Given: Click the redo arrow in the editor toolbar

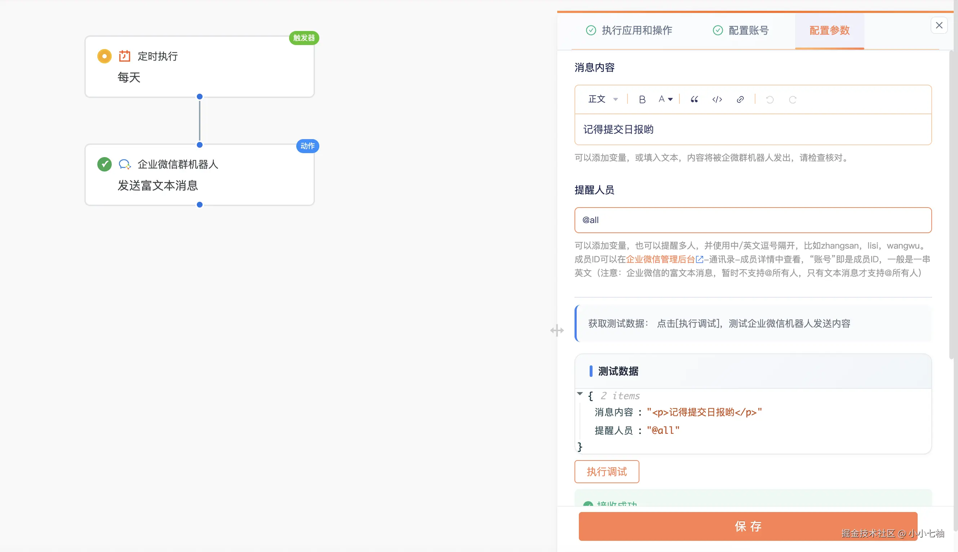Looking at the screenshot, I should [x=792, y=99].
